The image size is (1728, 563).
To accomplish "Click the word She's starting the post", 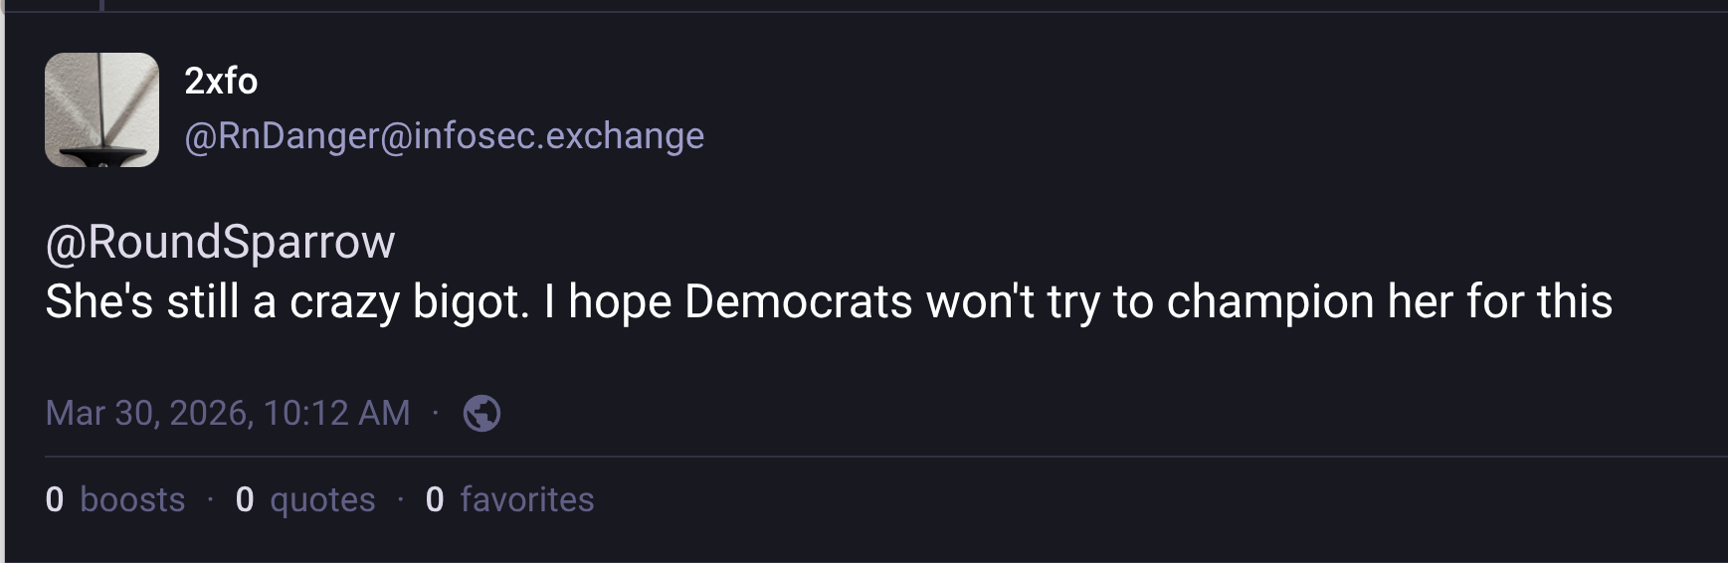I will (x=99, y=301).
